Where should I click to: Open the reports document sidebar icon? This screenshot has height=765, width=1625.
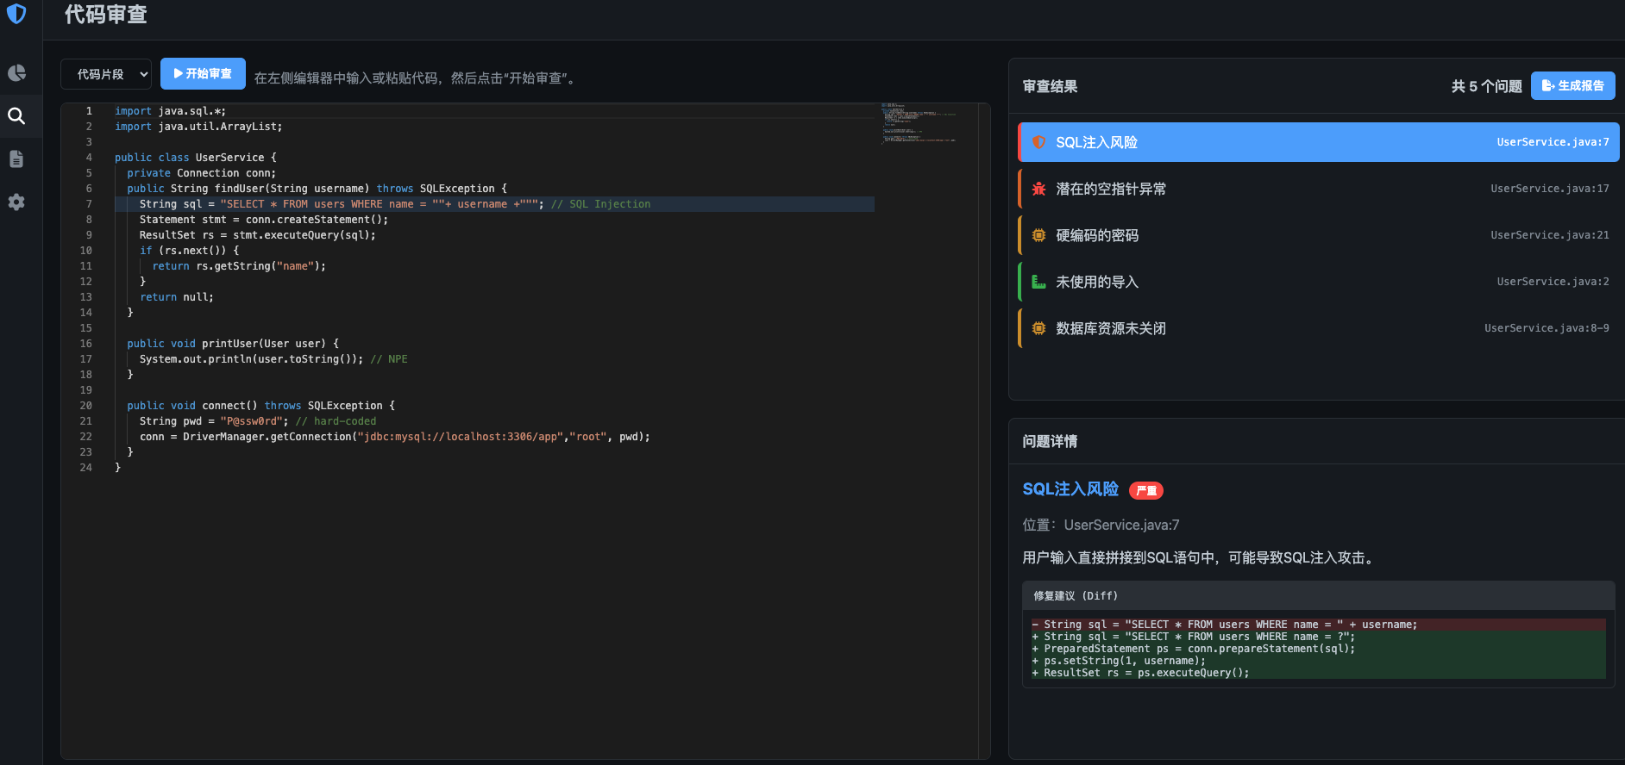(x=16, y=159)
